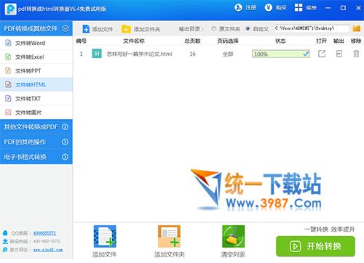
Task: Click the blue Add File icon in the toolbar
Action: click(x=86, y=29)
